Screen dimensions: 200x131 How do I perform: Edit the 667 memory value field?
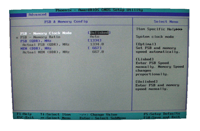click(x=95, y=48)
